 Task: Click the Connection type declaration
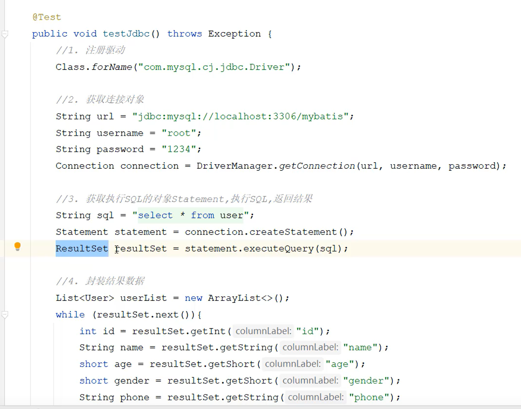pos(85,166)
